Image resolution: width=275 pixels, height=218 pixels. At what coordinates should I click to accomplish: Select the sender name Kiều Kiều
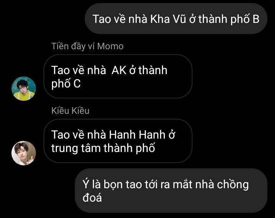[x=70, y=111]
